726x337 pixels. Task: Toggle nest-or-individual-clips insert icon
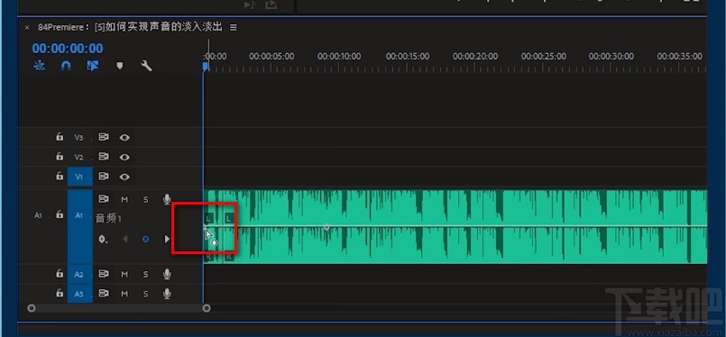pyautogui.click(x=40, y=66)
